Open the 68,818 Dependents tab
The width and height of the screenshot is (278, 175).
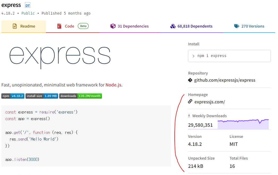pos(191,27)
